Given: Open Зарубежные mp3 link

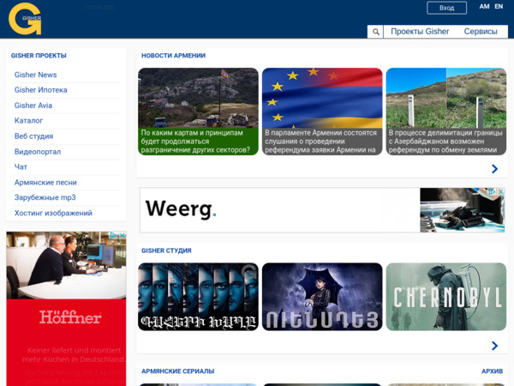Looking at the screenshot, I should (x=45, y=197).
